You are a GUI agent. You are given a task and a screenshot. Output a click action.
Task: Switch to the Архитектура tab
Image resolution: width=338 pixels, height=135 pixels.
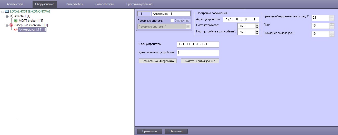pyautogui.click(x=15, y=4)
